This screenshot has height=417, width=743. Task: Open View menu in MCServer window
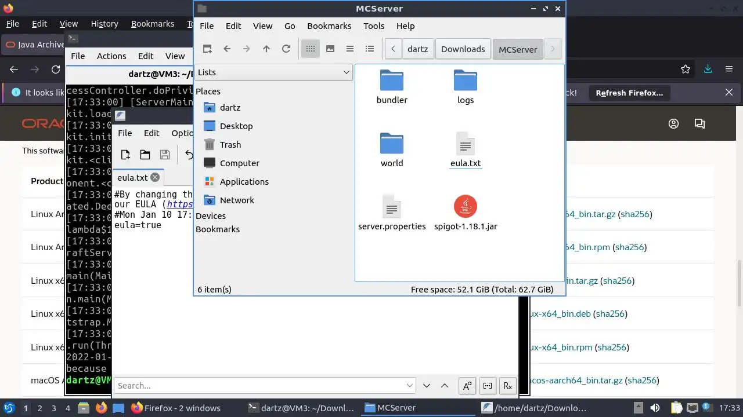pos(262,25)
